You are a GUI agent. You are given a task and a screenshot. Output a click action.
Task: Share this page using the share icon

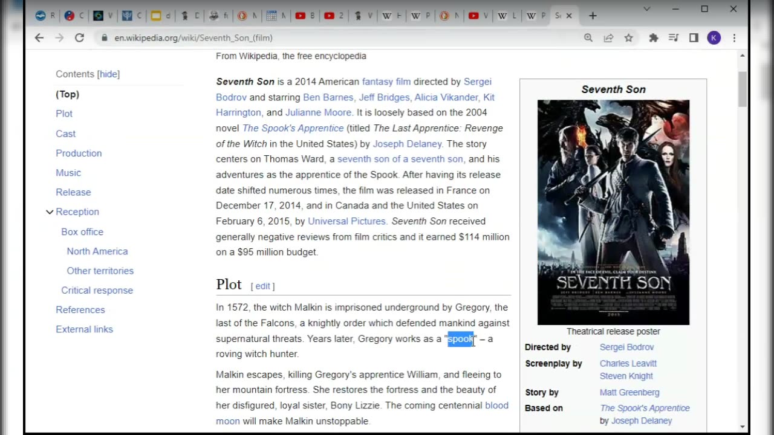(x=608, y=37)
